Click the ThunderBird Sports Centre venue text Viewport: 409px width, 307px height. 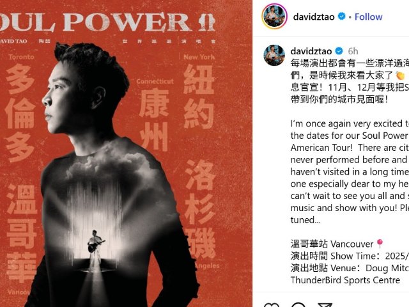pos(345,280)
